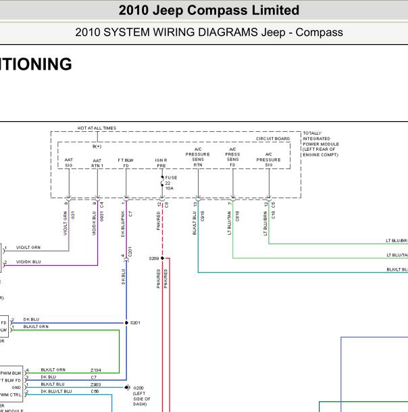Click the "BLK/LT GRN" label on pin 1 wire
The height and width of the screenshot is (412, 408).
click(x=36, y=327)
